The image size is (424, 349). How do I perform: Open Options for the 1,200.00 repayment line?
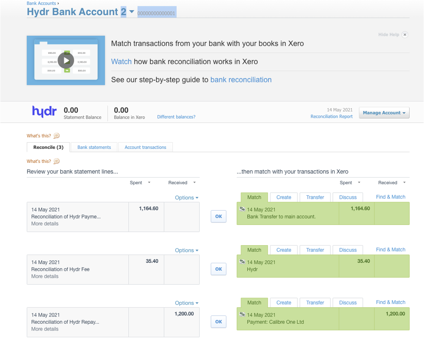pyautogui.click(x=187, y=303)
